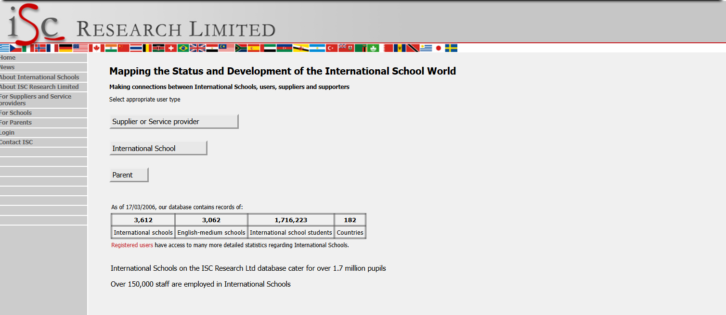Choose the Parent user type button

tap(129, 175)
